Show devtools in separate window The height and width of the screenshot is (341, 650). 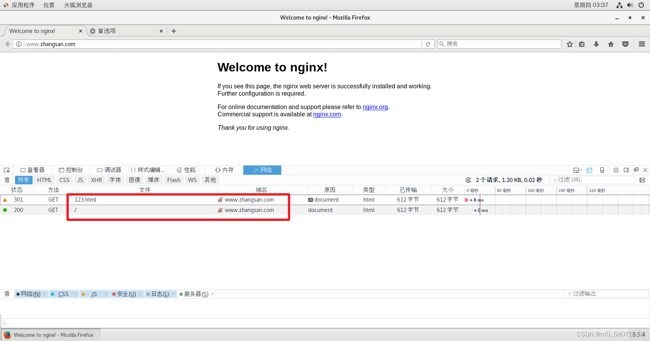[x=636, y=170]
